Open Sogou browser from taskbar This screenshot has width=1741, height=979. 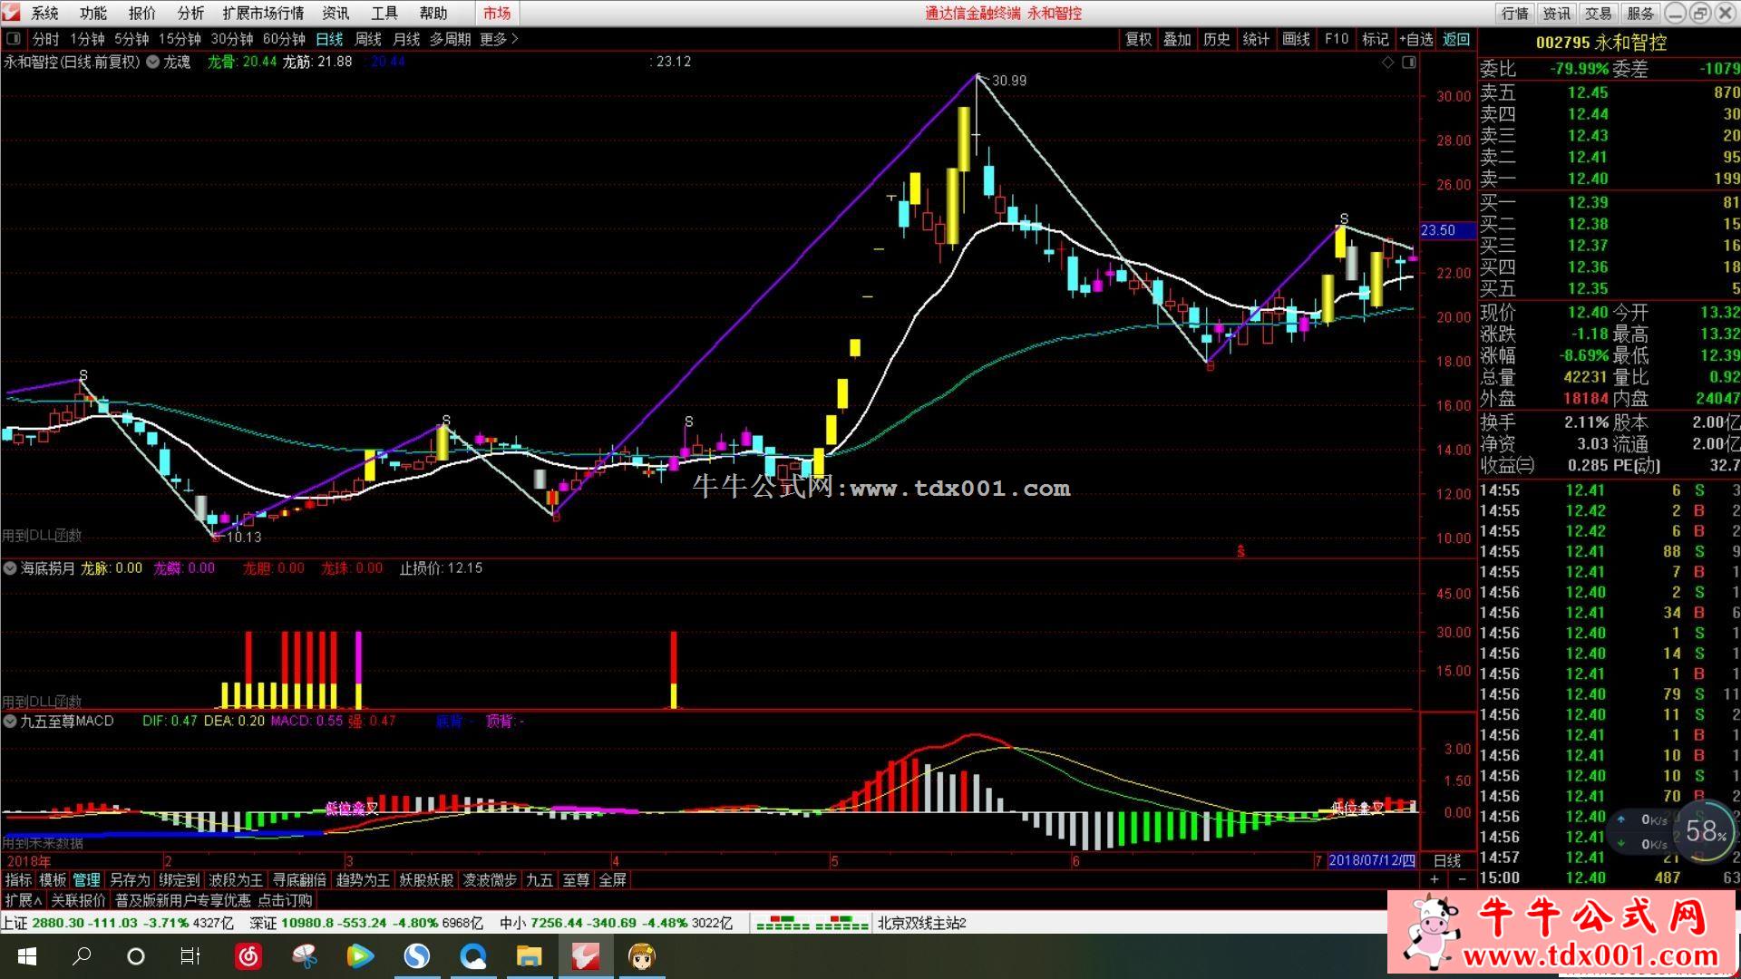(x=416, y=956)
